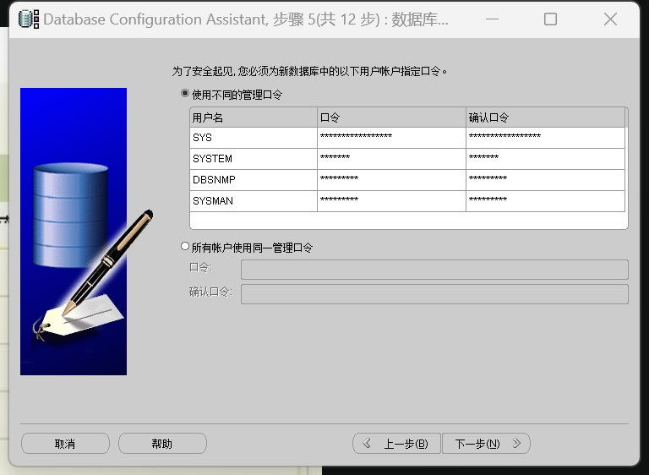Click the SYS username cell

click(254, 138)
